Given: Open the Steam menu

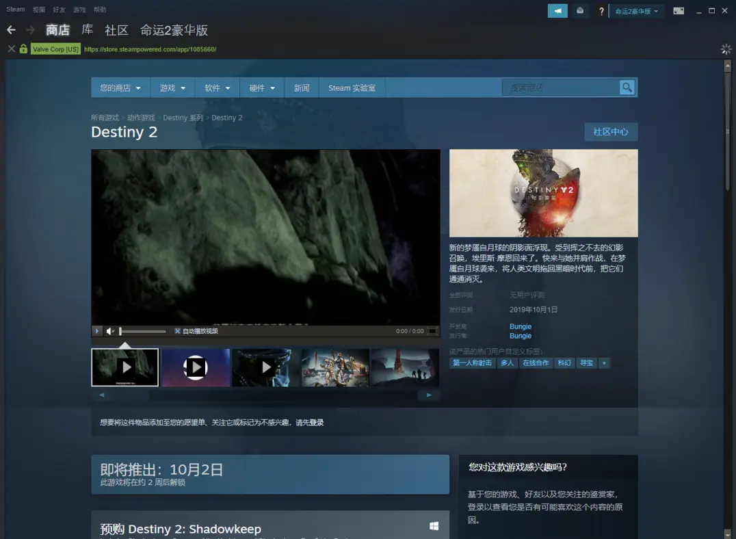Looking at the screenshot, I should pyautogui.click(x=16, y=10).
